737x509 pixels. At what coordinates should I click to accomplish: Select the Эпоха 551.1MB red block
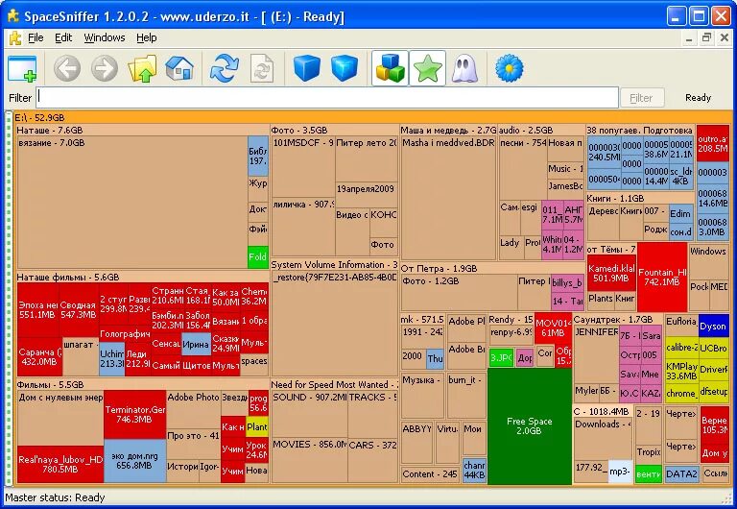(x=37, y=309)
